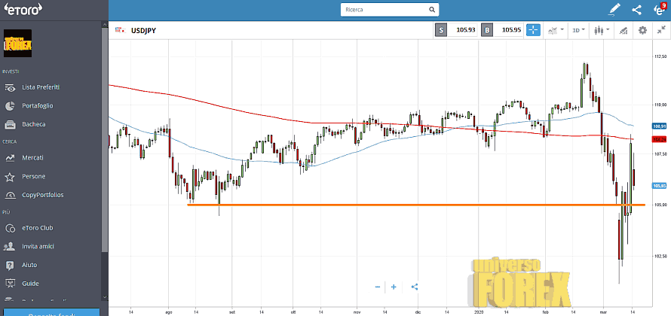Viewport: 671px width, 316px height.
Task: Open the 1D timeframe dropdown
Action: tap(578, 30)
